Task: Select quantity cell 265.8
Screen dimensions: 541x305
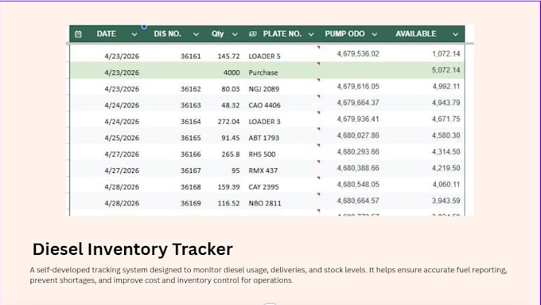Action: [231, 154]
